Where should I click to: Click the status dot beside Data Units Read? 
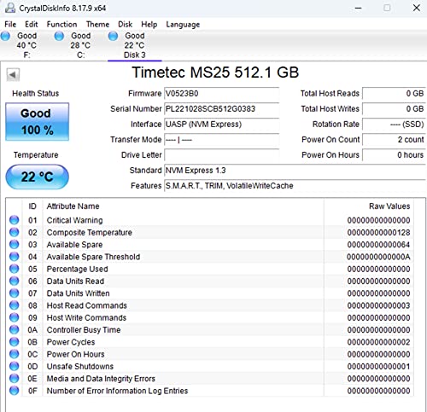[x=14, y=281]
